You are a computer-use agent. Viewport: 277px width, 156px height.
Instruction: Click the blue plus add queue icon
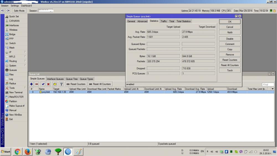pos(31,84)
